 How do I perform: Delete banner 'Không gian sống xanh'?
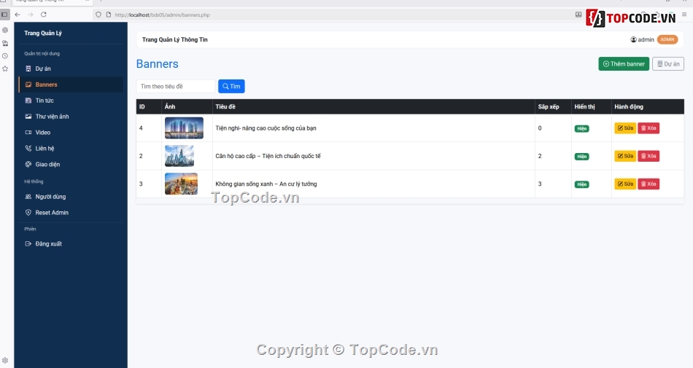649,184
